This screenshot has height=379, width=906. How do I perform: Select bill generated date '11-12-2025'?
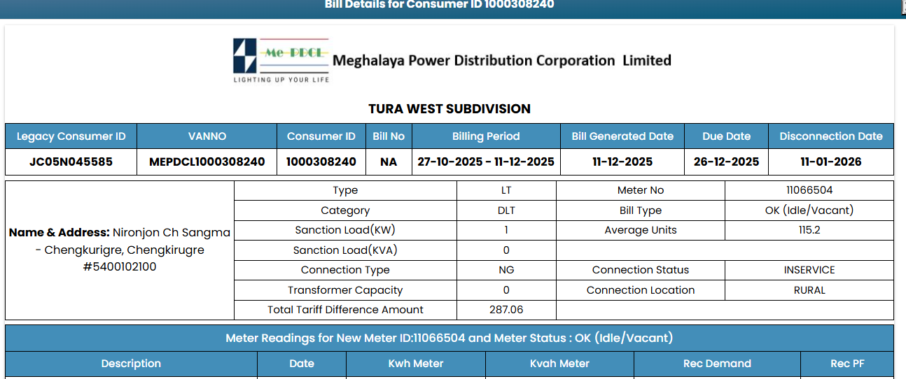pos(622,162)
